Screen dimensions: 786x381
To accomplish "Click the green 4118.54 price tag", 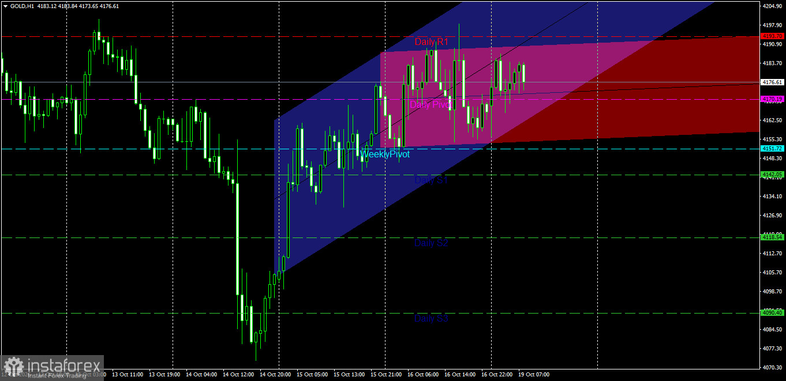I will [x=772, y=237].
